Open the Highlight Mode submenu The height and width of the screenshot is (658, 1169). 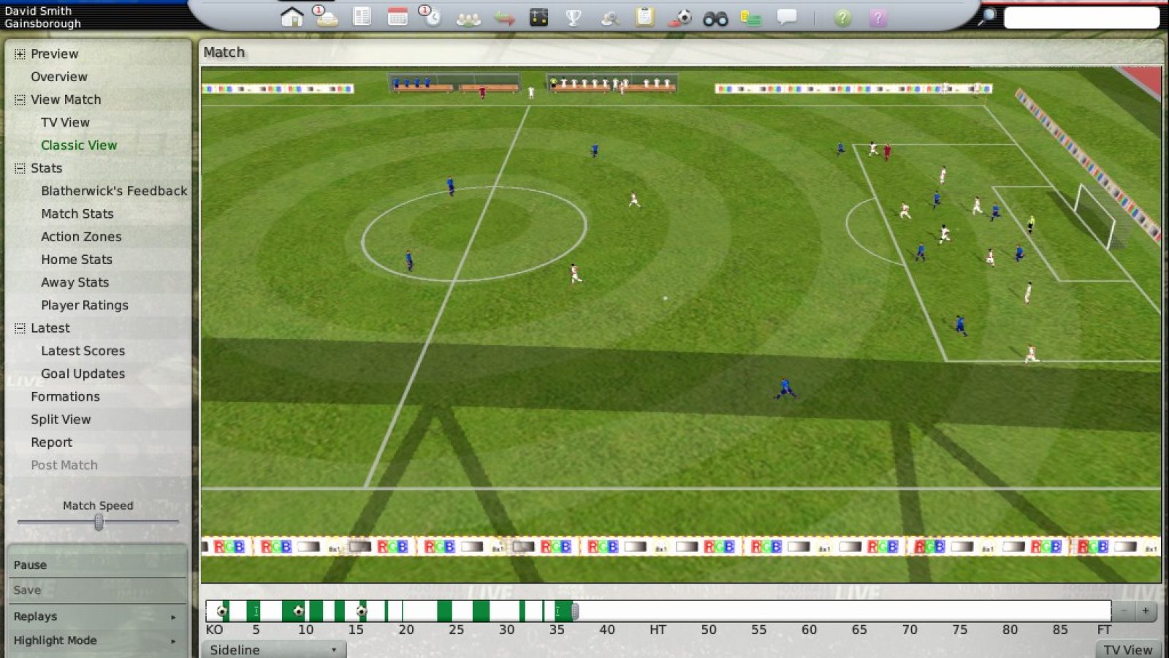96,640
